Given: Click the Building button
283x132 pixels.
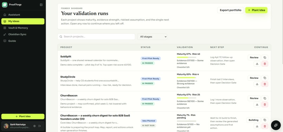Looking at the screenshot, I should [x=254, y=120].
